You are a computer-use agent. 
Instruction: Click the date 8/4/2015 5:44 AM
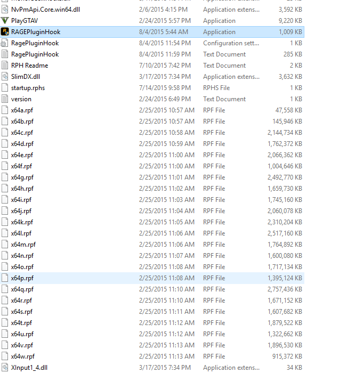(x=164, y=32)
